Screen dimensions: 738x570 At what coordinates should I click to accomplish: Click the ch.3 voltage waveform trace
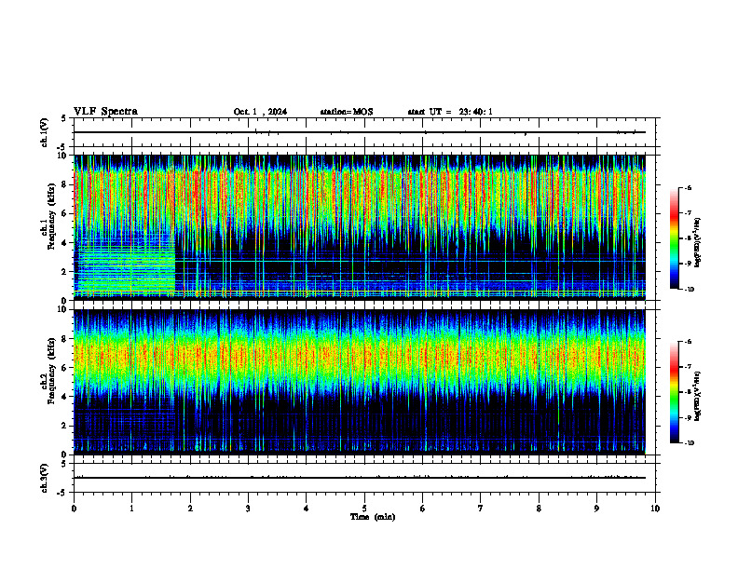tap(360, 478)
